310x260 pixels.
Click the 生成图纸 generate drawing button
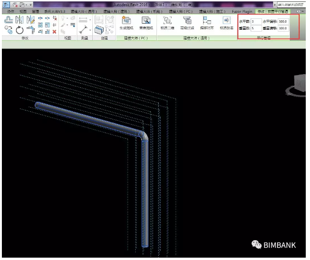(x=126, y=23)
